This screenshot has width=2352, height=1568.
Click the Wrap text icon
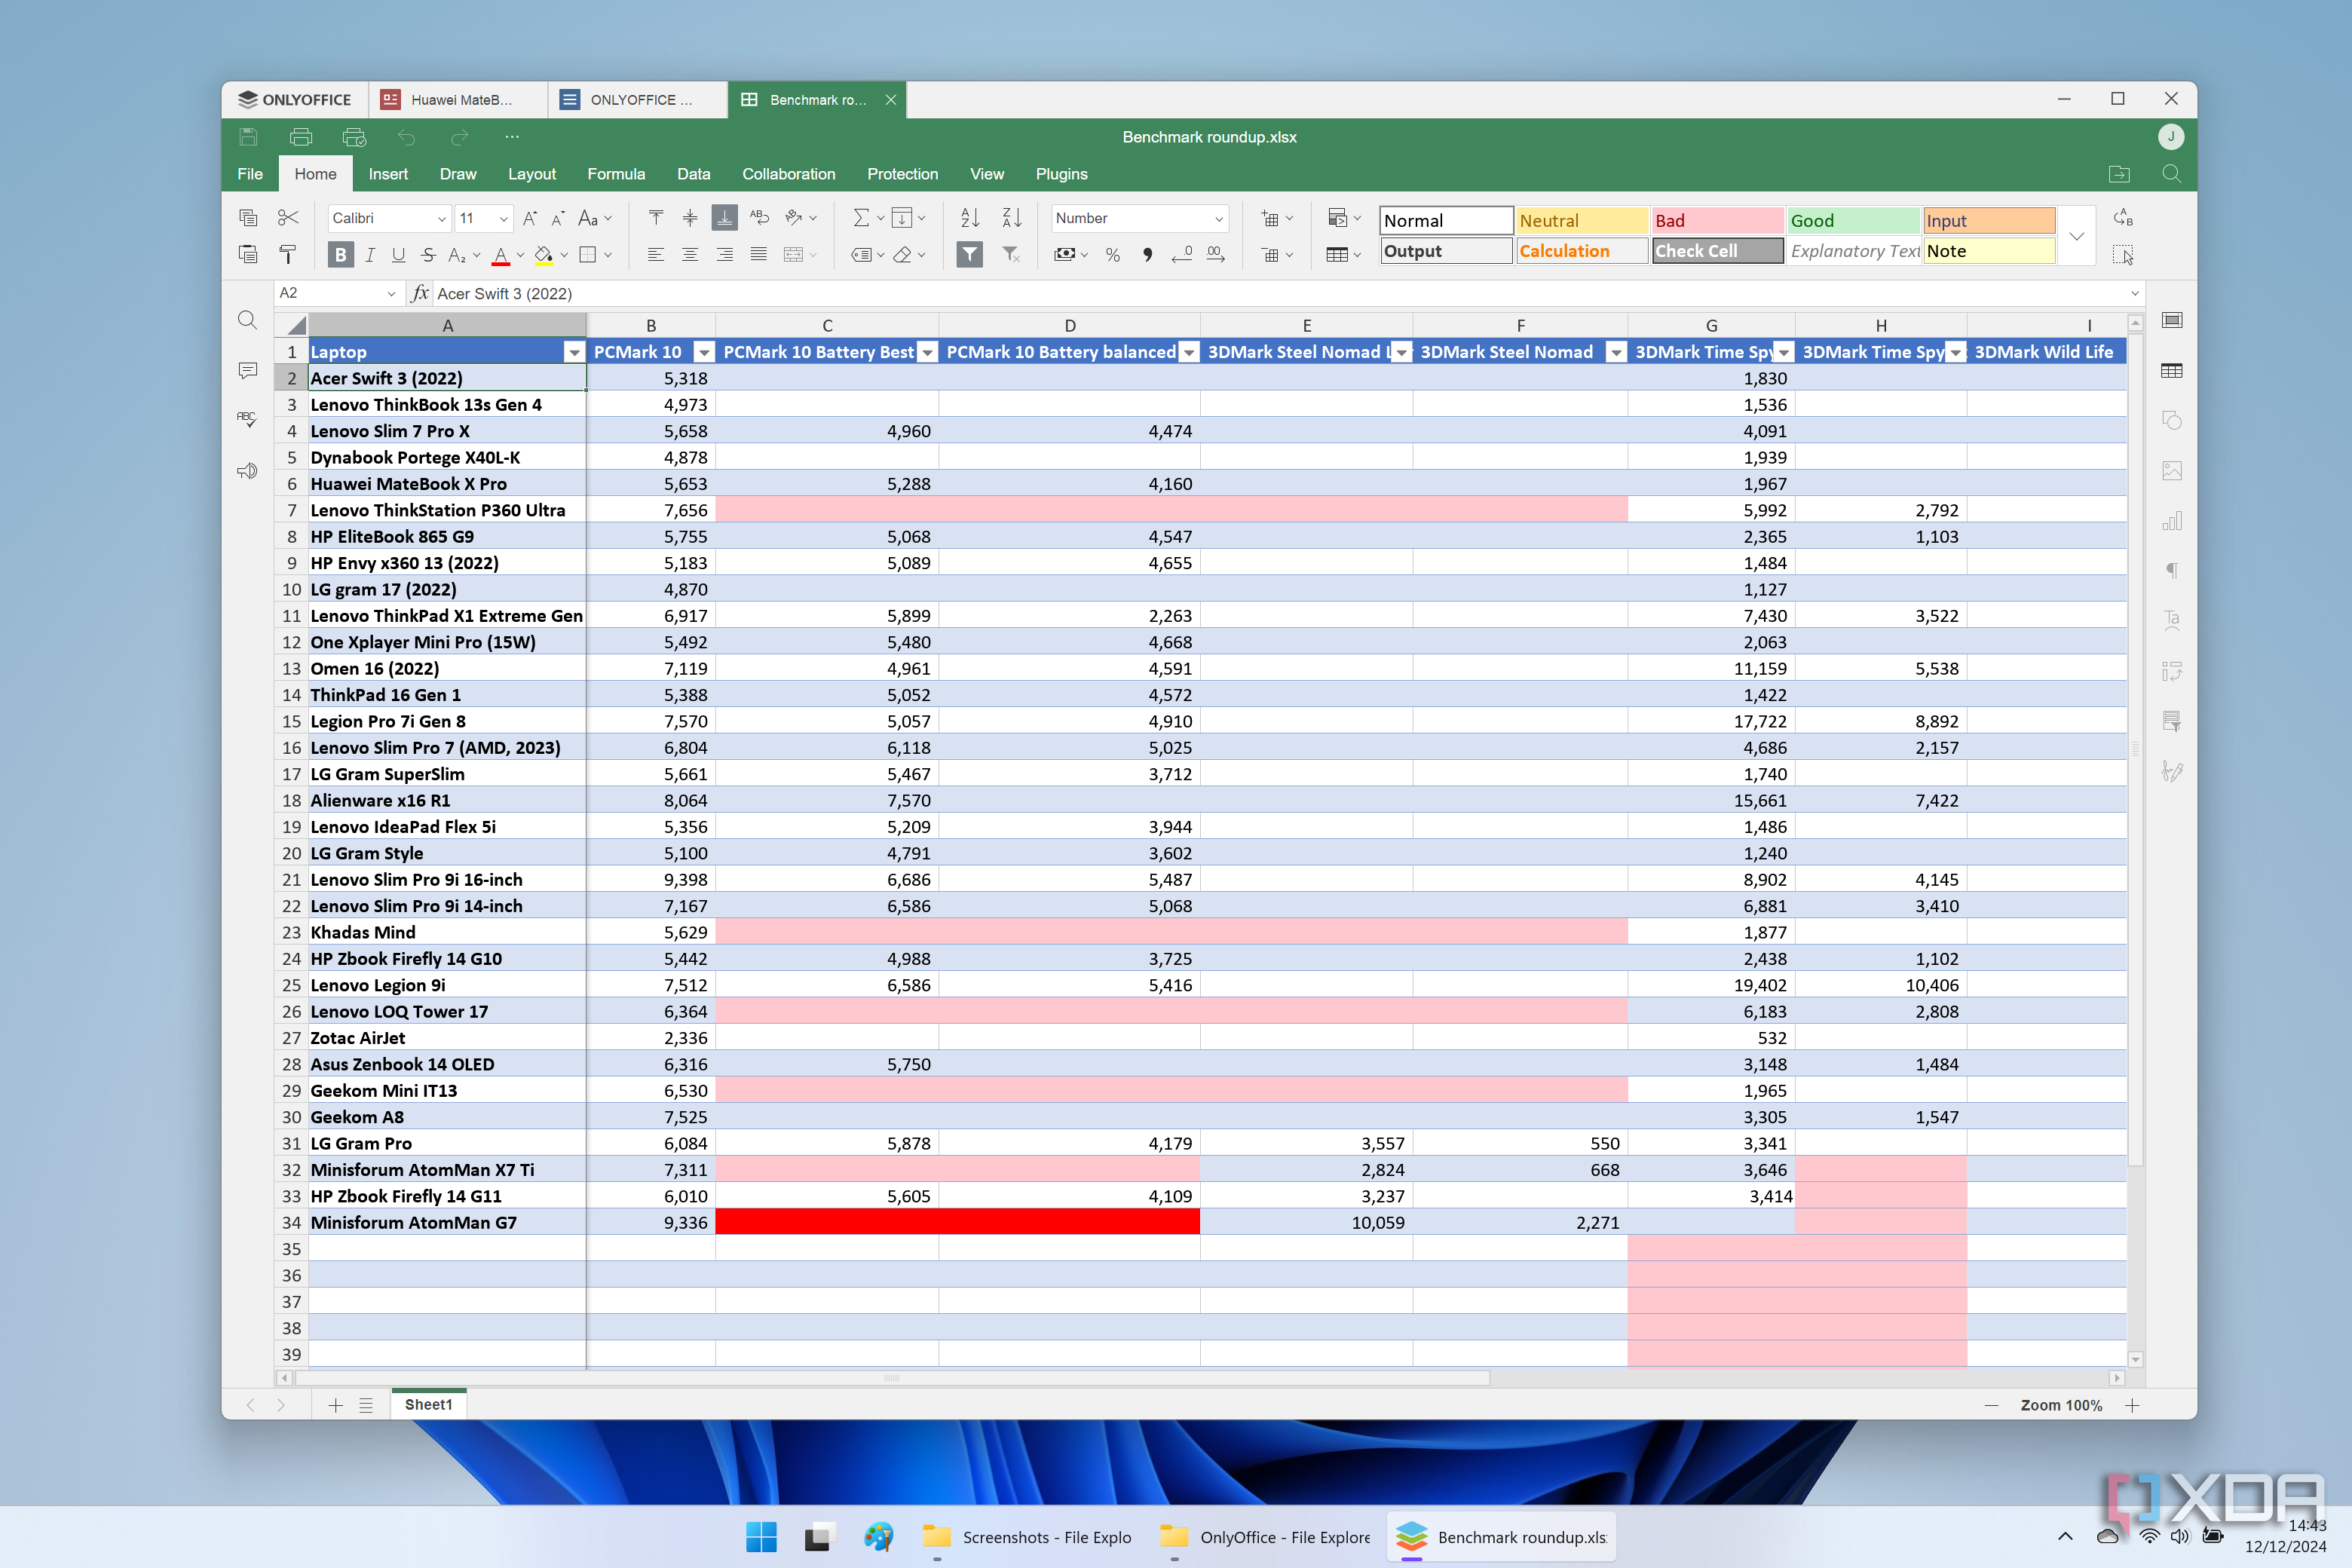click(x=759, y=218)
